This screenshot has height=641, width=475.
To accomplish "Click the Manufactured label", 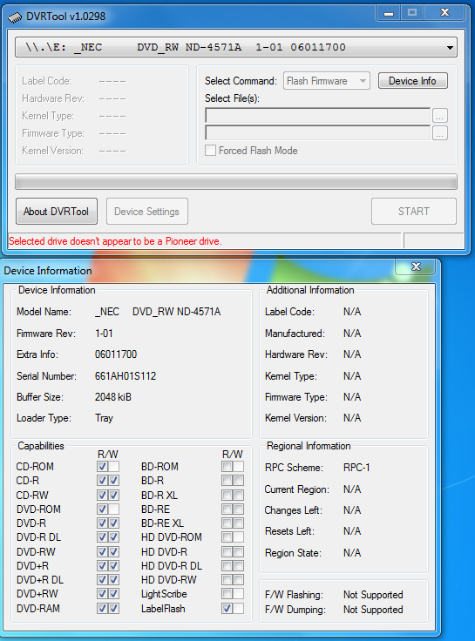I will coord(295,334).
